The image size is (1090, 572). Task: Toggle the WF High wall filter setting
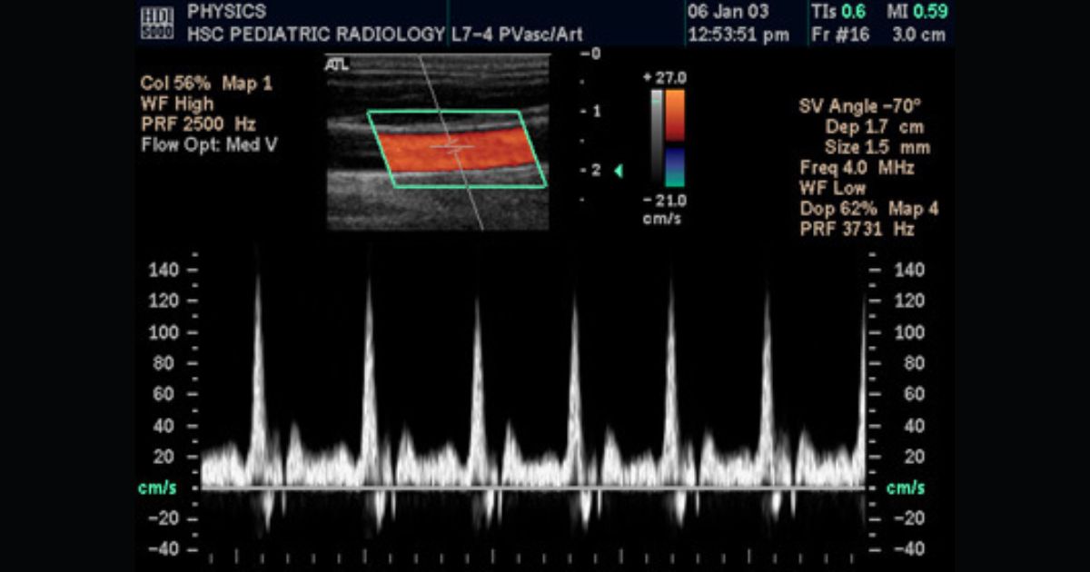(x=177, y=104)
